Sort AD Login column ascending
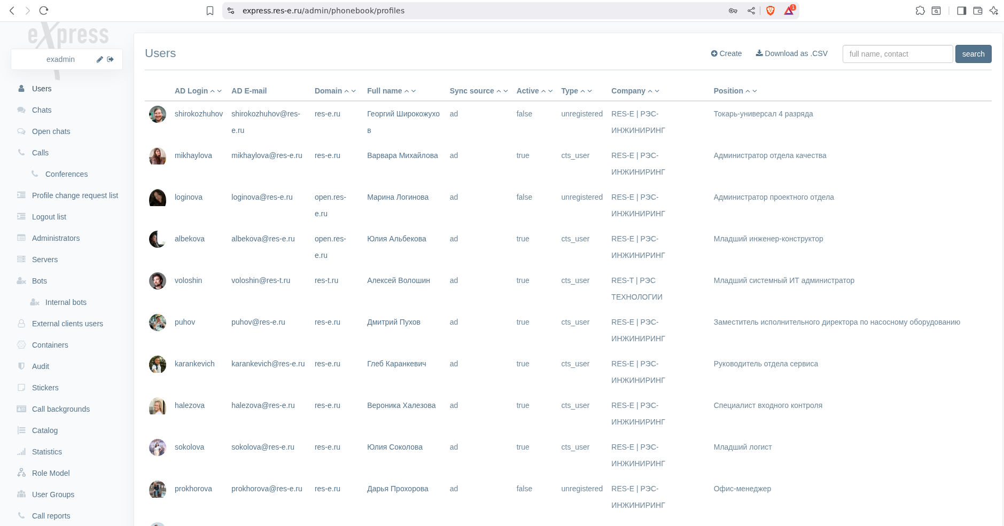The width and height of the screenshot is (1004, 526). coord(213,91)
